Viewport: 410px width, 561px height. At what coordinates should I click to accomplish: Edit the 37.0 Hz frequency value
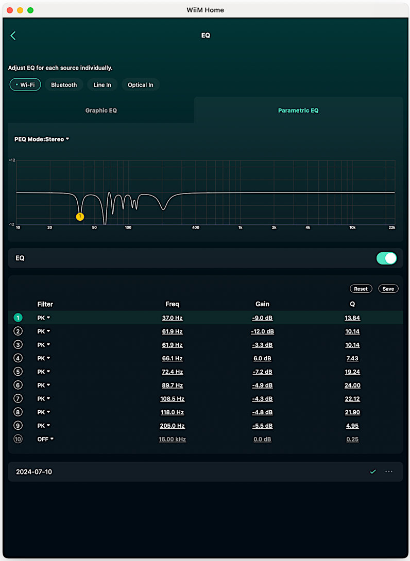click(x=172, y=318)
